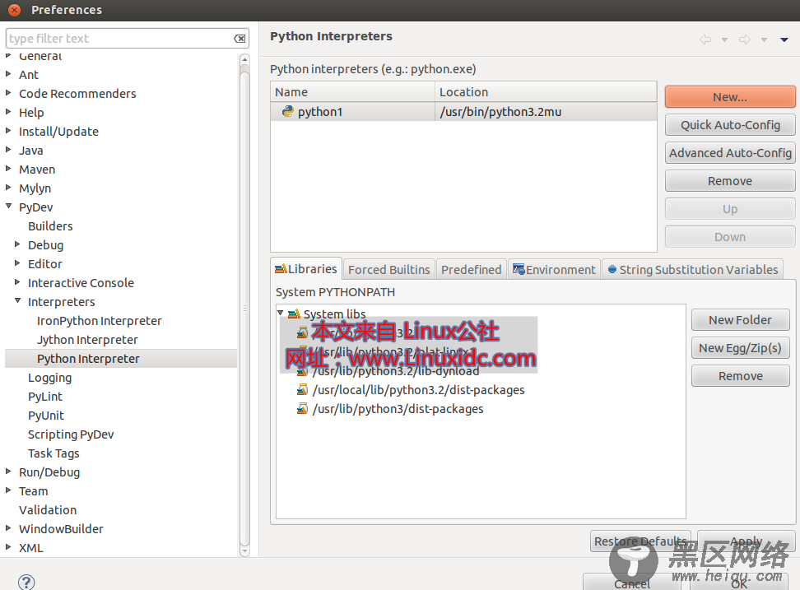Open the preferences page view menu arrow
This screenshot has height=590, width=800.
[x=784, y=39]
